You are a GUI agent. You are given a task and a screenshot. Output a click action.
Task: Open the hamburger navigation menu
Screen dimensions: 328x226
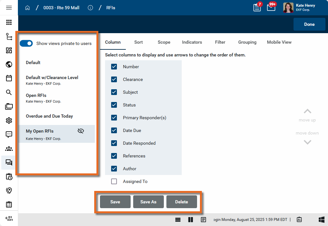9,8
